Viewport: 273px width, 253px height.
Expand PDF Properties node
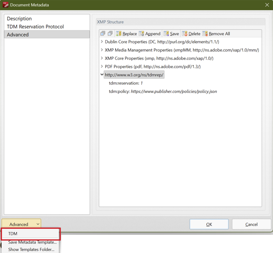tap(102, 66)
